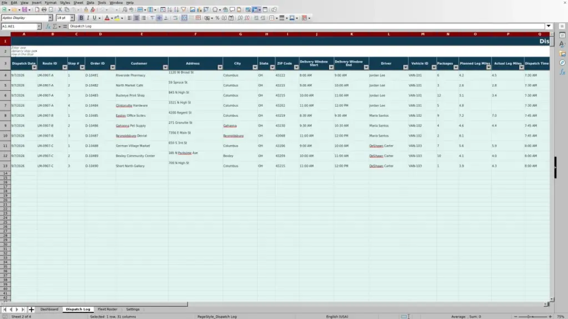
Task: Click the Insert Image icon
Action: pyautogui.click(x=192, y=9)
